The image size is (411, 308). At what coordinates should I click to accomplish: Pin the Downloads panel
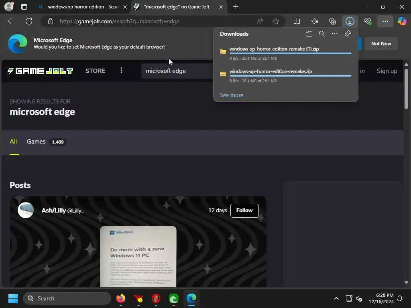coord(348,34)
